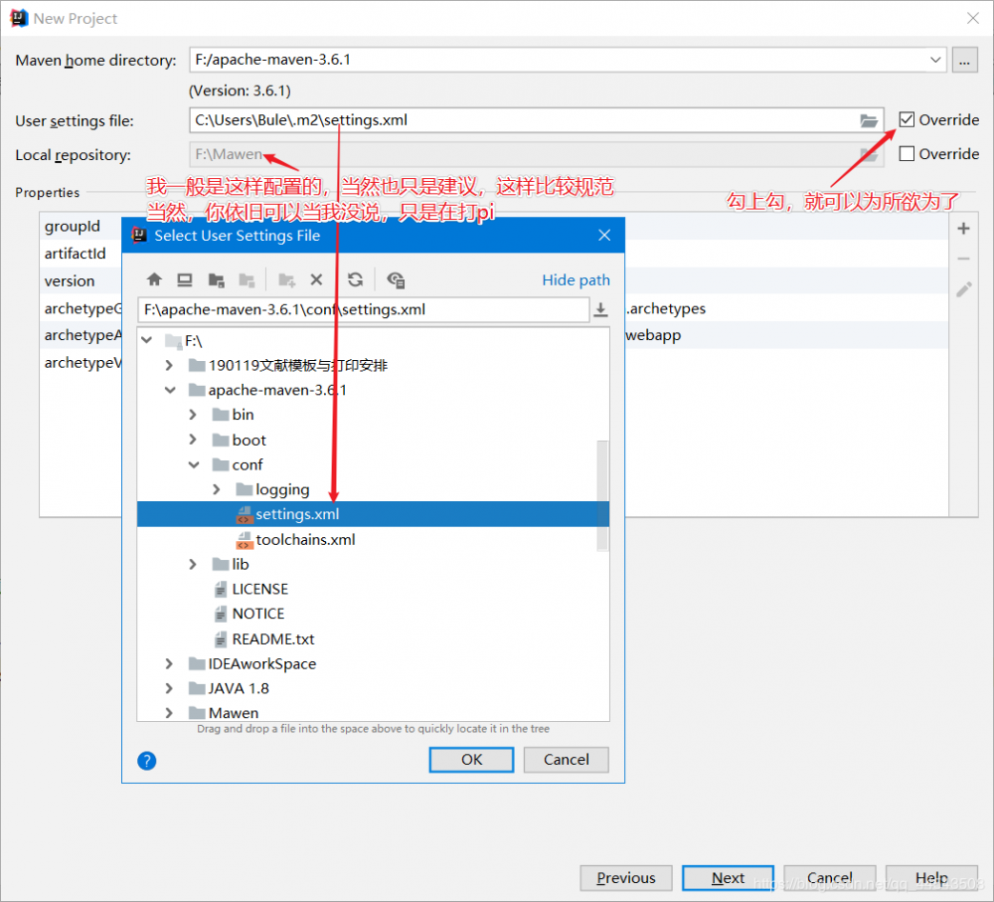The width and height of the screenshot is (994, 902).
Task: Go to project directory icon
Action: 216,280
